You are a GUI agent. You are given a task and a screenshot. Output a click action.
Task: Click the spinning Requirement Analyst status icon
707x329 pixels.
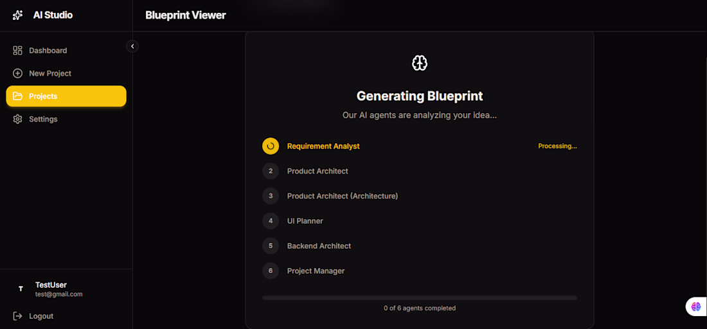click(271, 146)
